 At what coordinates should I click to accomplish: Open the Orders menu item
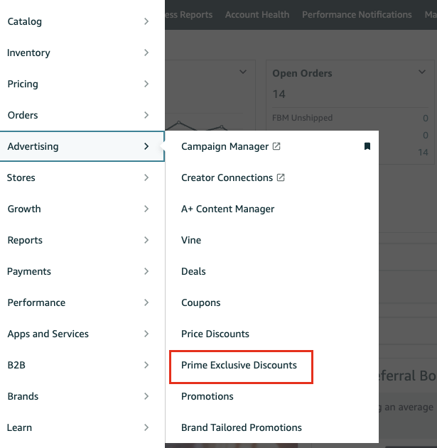point(23,115)
